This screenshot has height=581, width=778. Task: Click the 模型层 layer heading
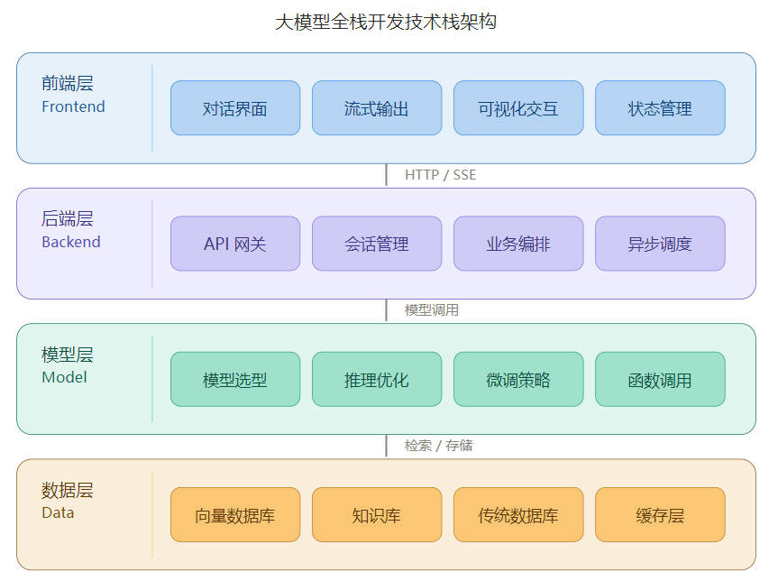[68, 355]
